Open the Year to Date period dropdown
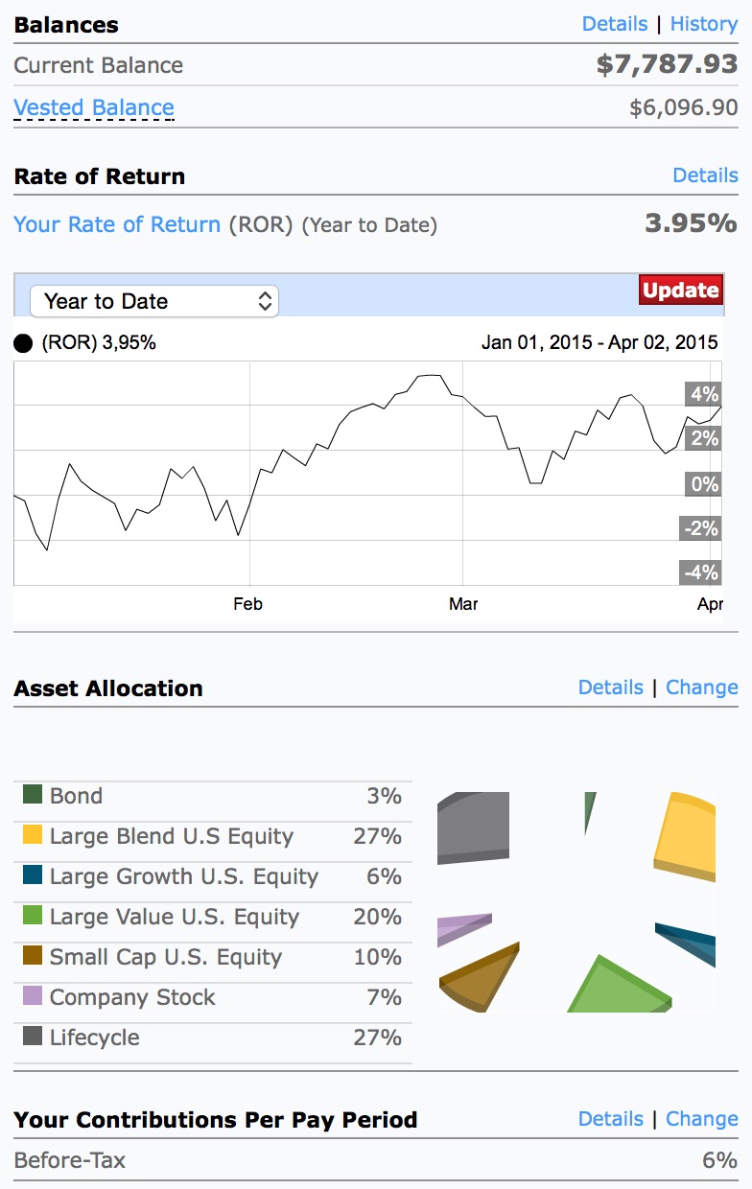Viewport: 752px width, 1189px height. click(154, 301)
